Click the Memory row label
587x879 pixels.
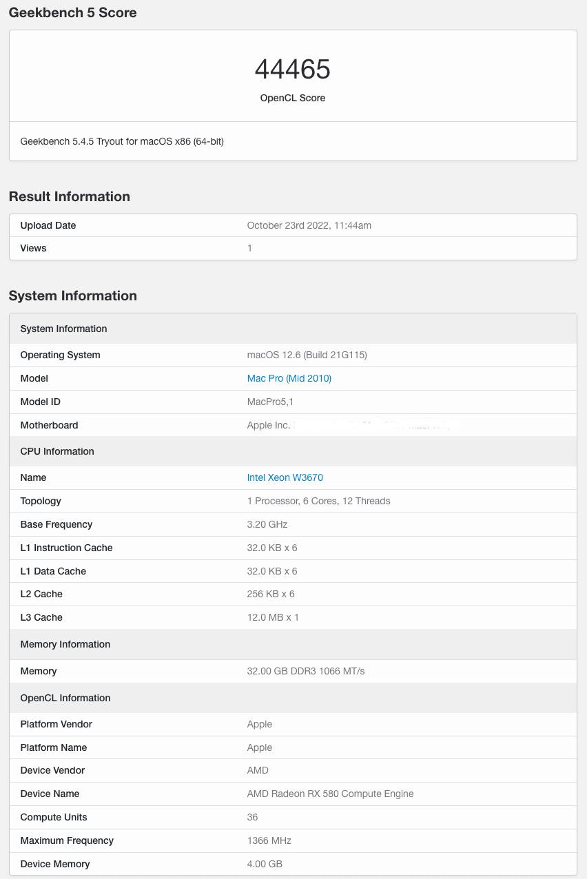tap(39, 671)
